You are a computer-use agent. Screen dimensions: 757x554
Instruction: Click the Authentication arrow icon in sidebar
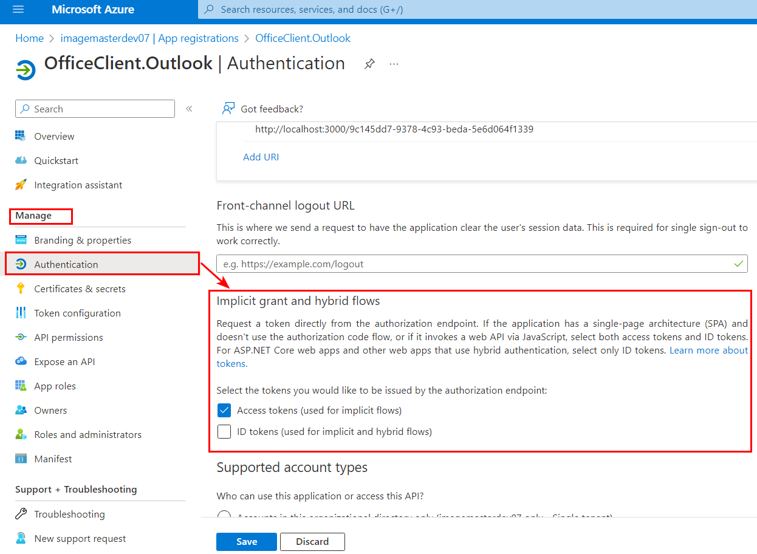click(21, 264)
